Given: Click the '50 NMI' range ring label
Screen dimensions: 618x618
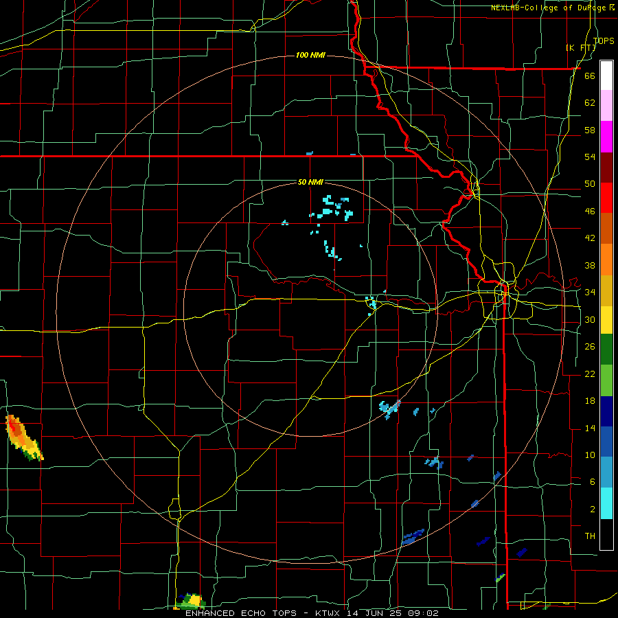Looking at the screenshot, I should pos(310,182).
